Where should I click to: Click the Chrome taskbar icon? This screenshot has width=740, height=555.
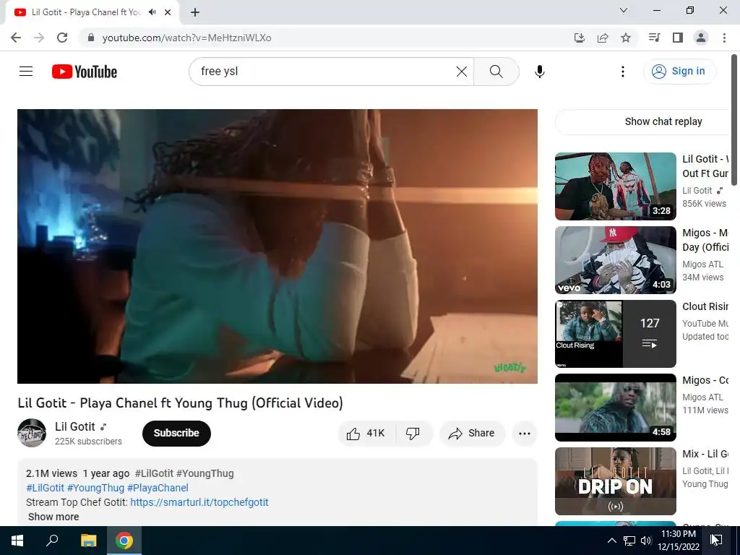coord(124,541)
